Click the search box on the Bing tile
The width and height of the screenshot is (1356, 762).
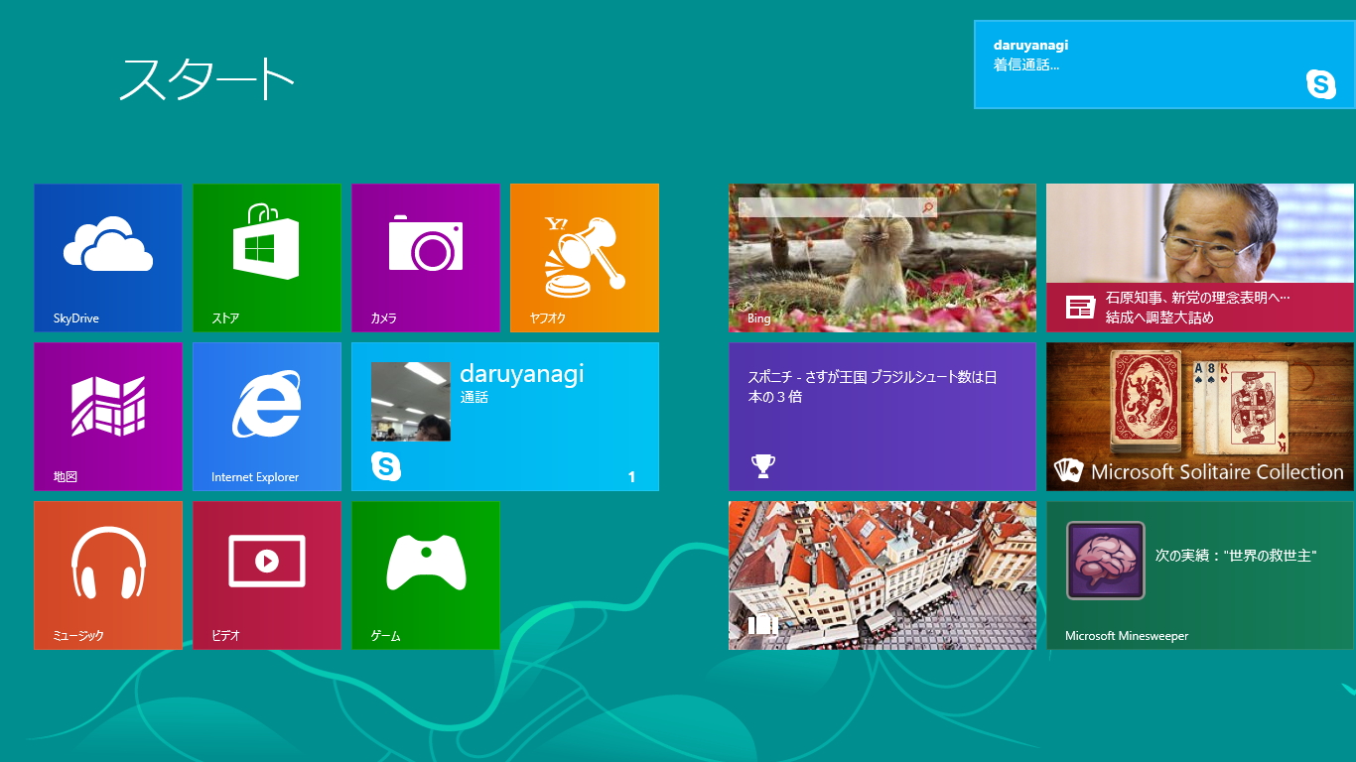pos(837,207)
